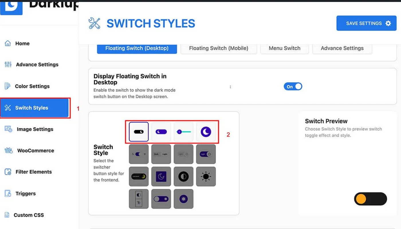
Task: Select the black sun icon switch style
Action: 206,177
